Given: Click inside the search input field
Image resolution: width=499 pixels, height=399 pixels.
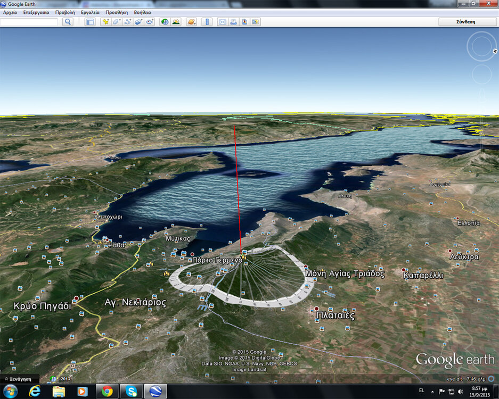Looking at the screenshot, I should click(29, 22).
